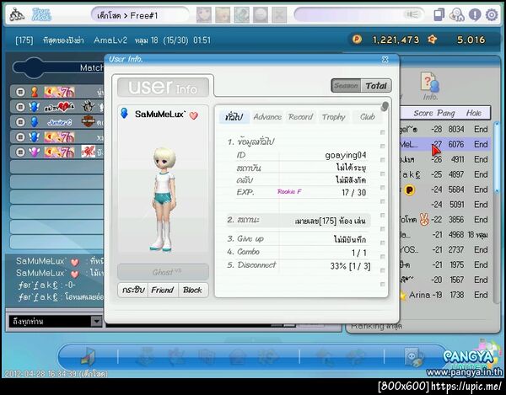This screenshot has width=506, height=395.
Task: Open the user search icon
Action: (x=456, y=15)
